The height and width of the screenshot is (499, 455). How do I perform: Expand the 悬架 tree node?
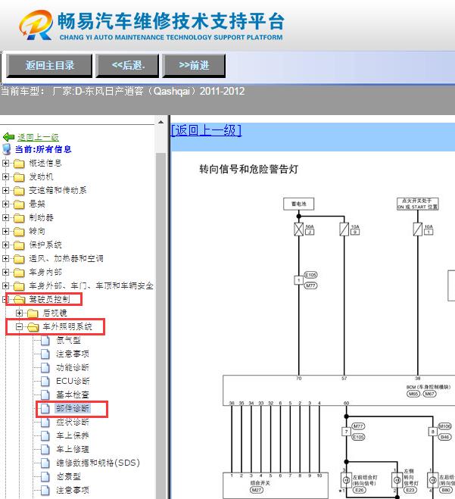tap(5, 204)
